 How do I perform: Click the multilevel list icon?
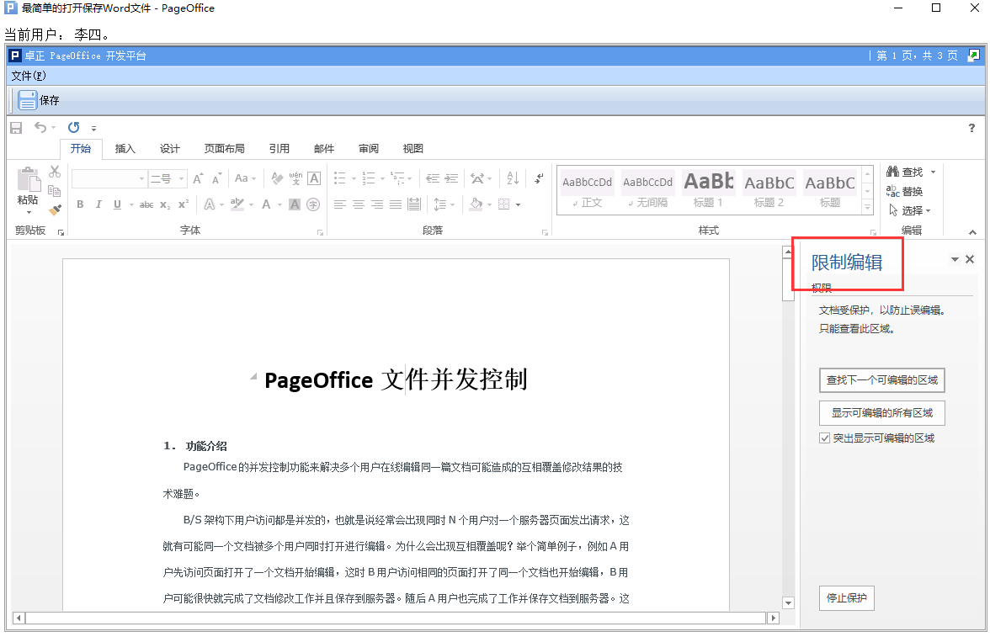coord(397,178)
